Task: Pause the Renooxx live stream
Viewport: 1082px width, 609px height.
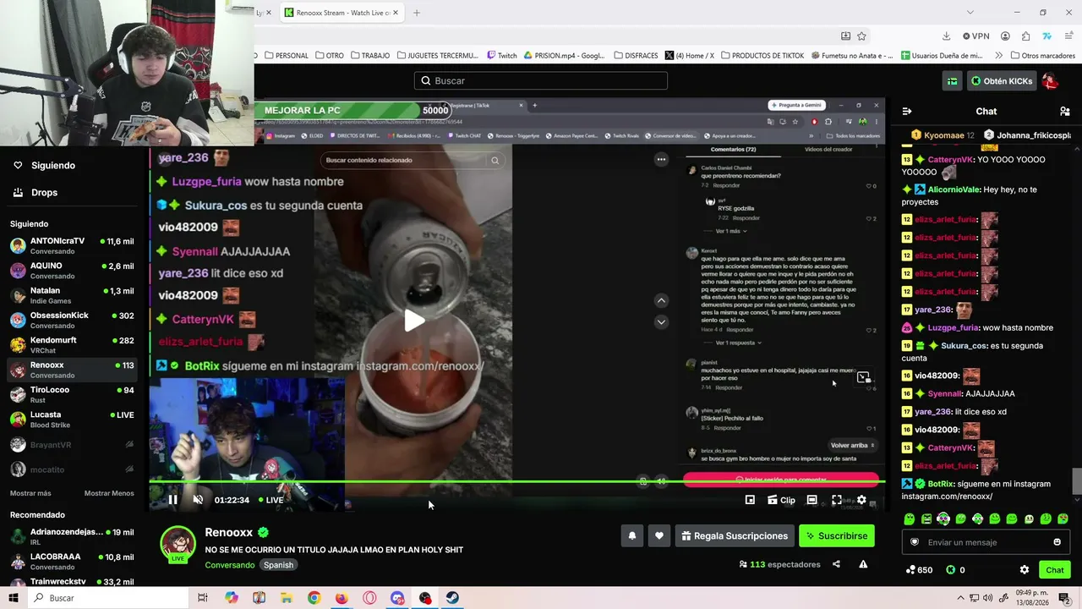Action: click(172, 500)
